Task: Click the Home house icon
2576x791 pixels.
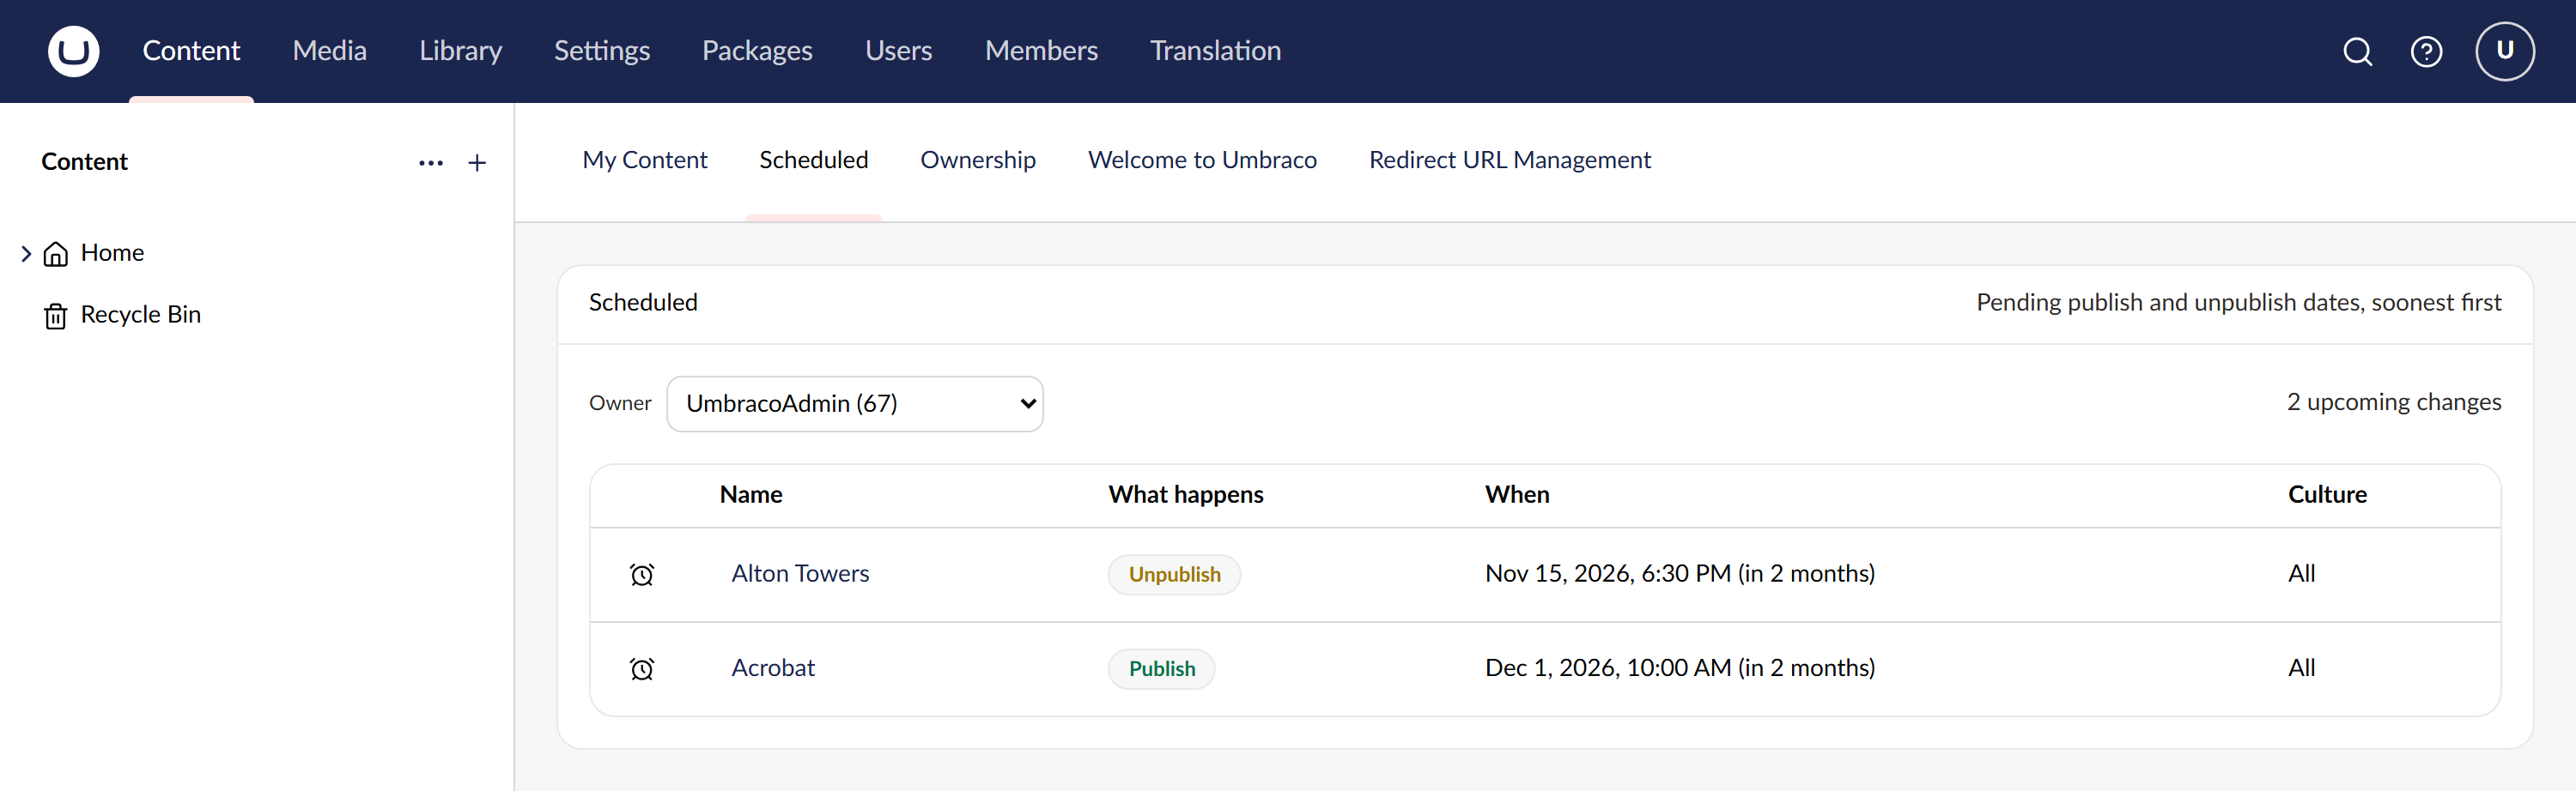Action: coord(56,254)
